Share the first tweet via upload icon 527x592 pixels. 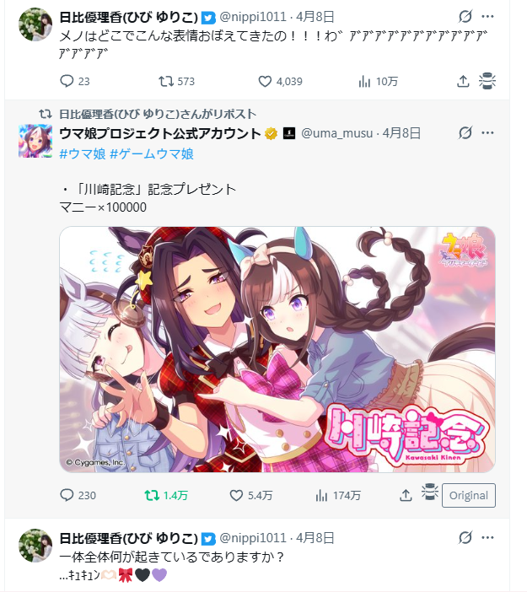[463, 81]
